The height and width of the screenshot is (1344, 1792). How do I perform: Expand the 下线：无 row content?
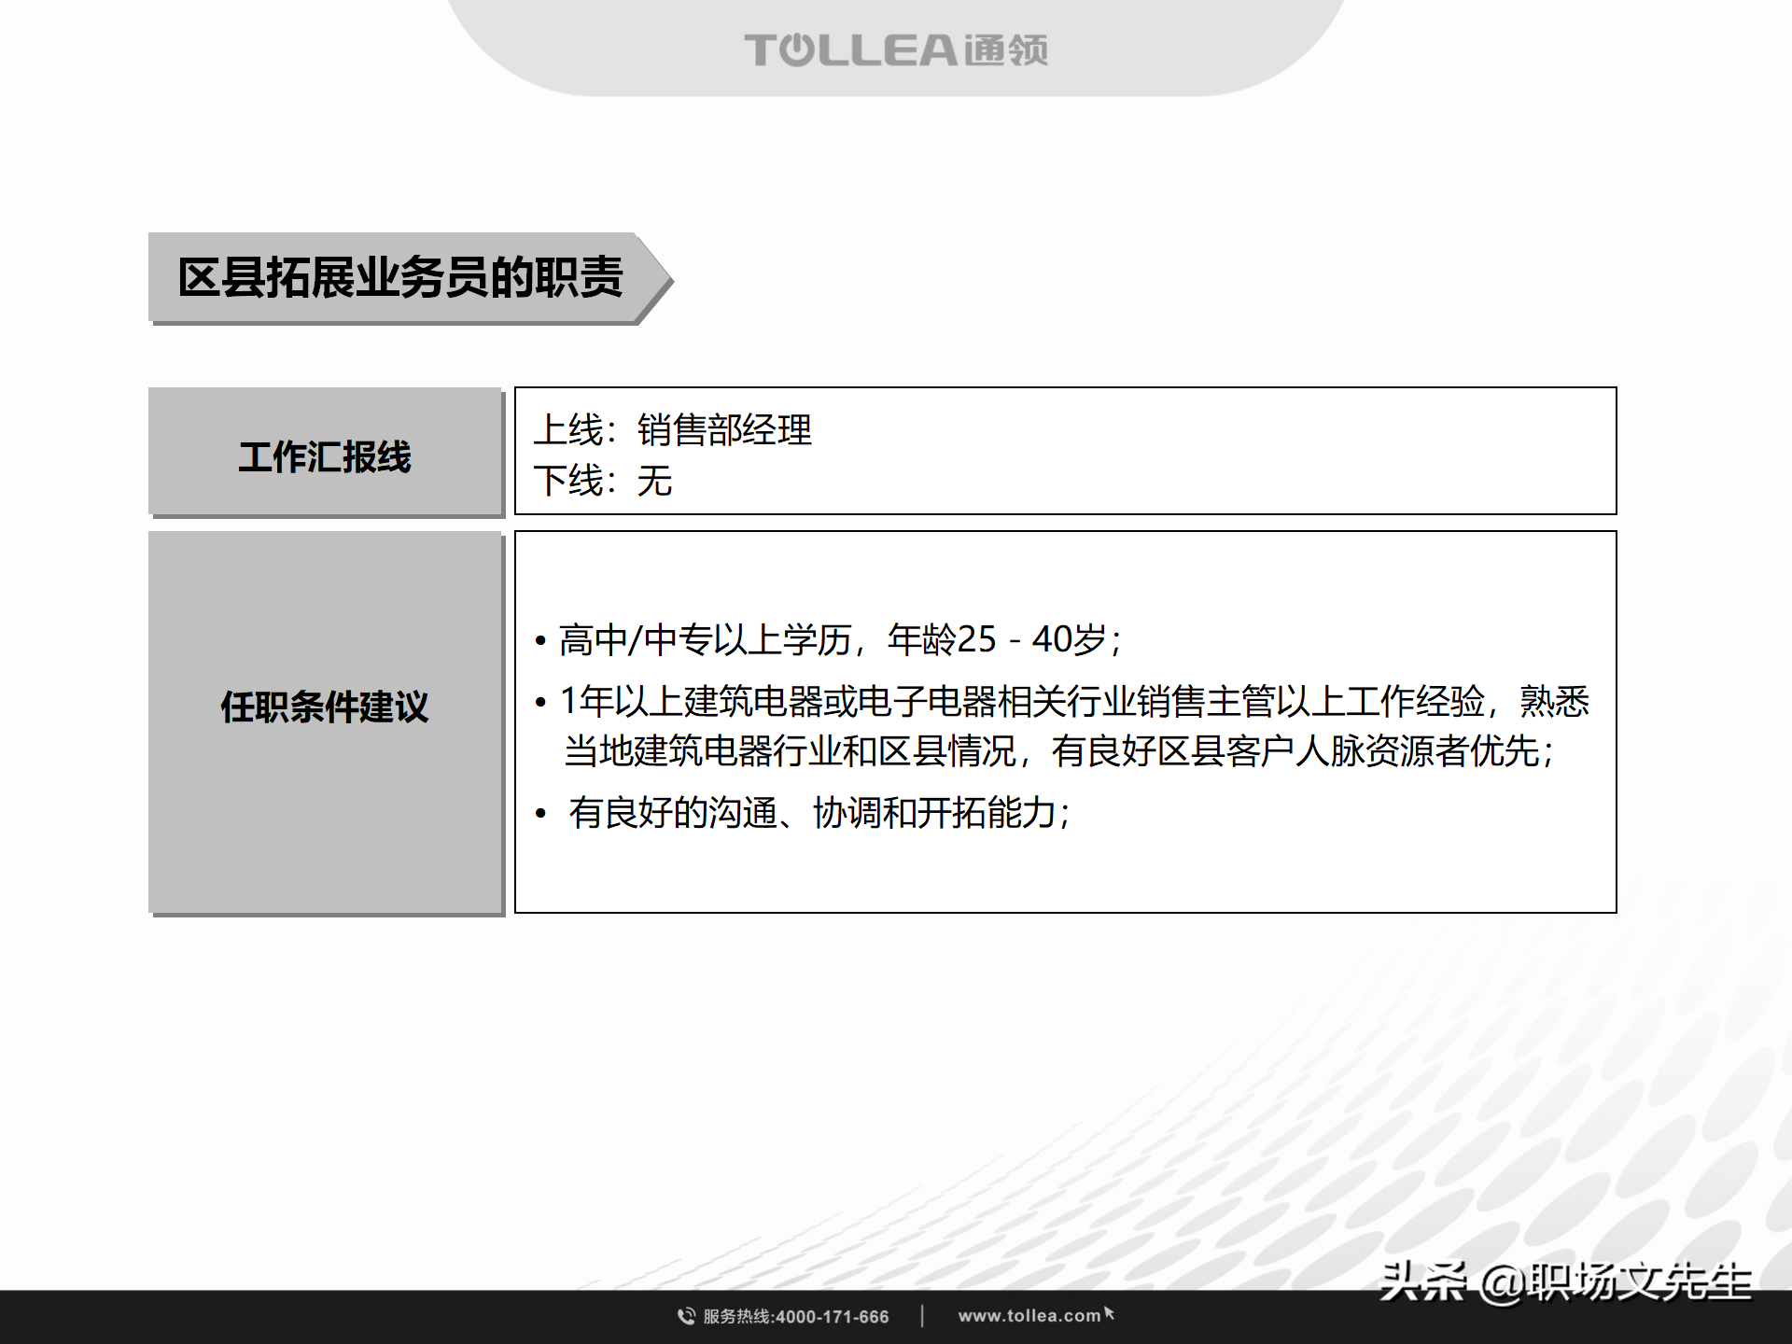click(x=605, y=483)
